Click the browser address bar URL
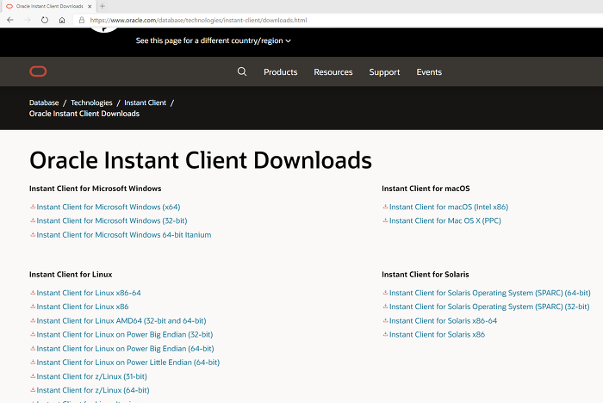603x403 pixels. [198, 20]
